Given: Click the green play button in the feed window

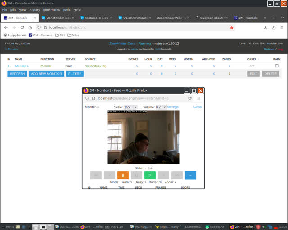Looking at the screenshot, I should (150, 175).
